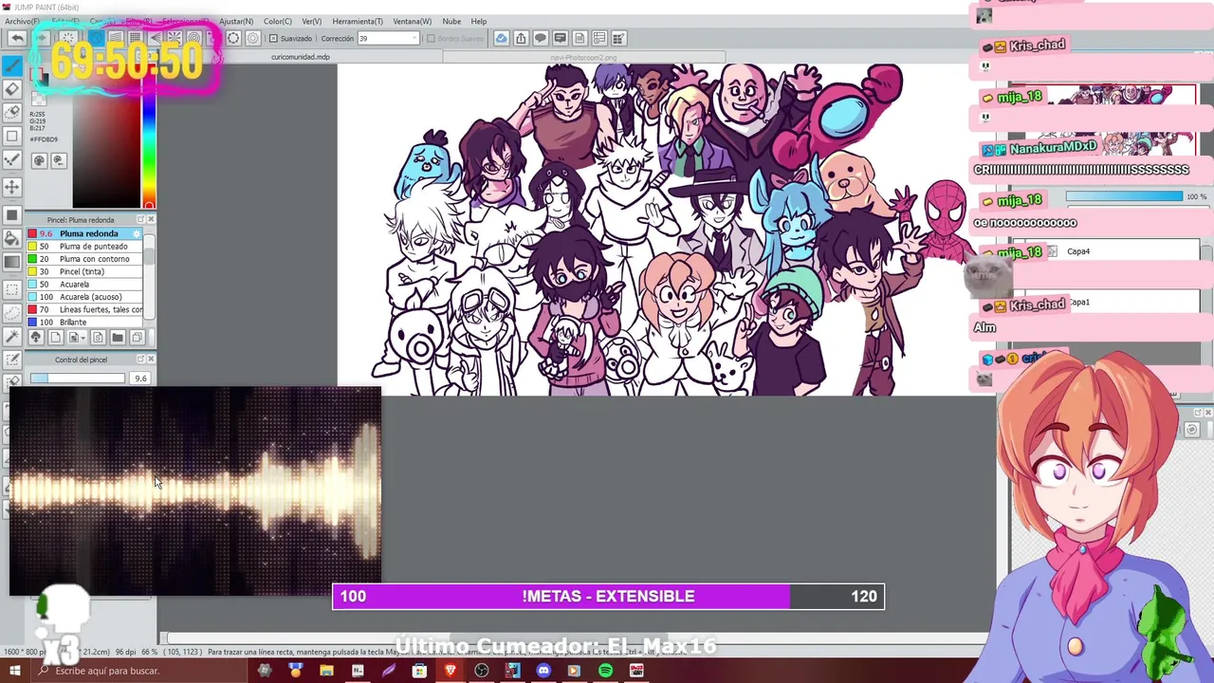Open the Color(C) menu
The width and height of the screenshot is (1214, 683).
click(278, 21)
